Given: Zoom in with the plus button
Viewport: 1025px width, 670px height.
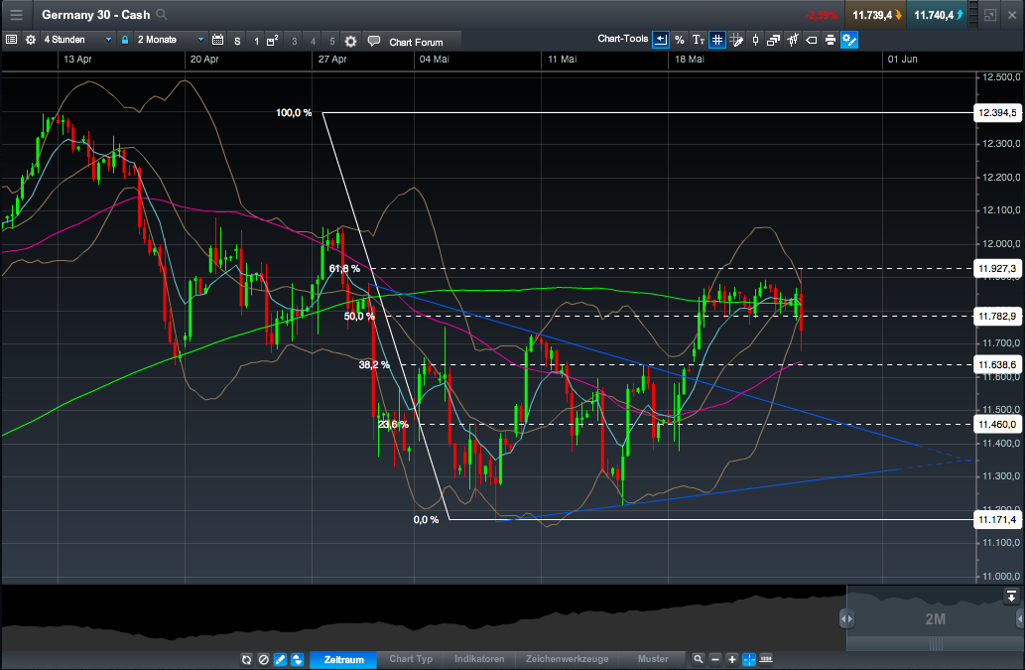Looking at the screenshot, I should click(732, 659).
